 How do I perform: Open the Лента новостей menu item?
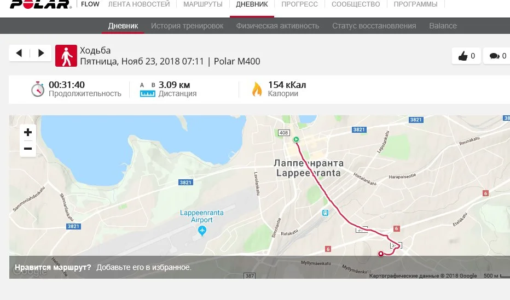click(x=139, y=4)
